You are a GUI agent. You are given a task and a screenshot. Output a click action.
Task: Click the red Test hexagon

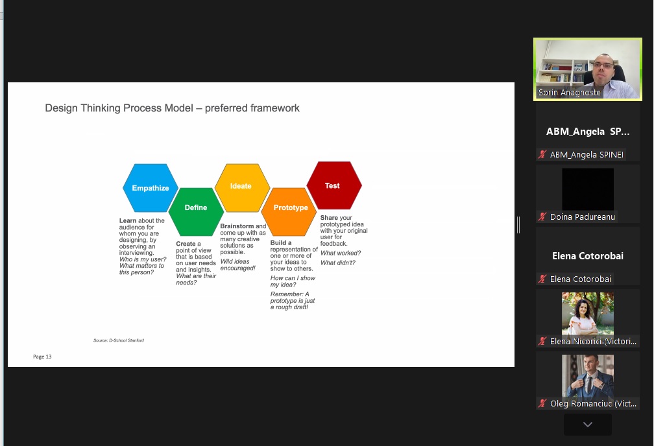click(x=333, y=185)
